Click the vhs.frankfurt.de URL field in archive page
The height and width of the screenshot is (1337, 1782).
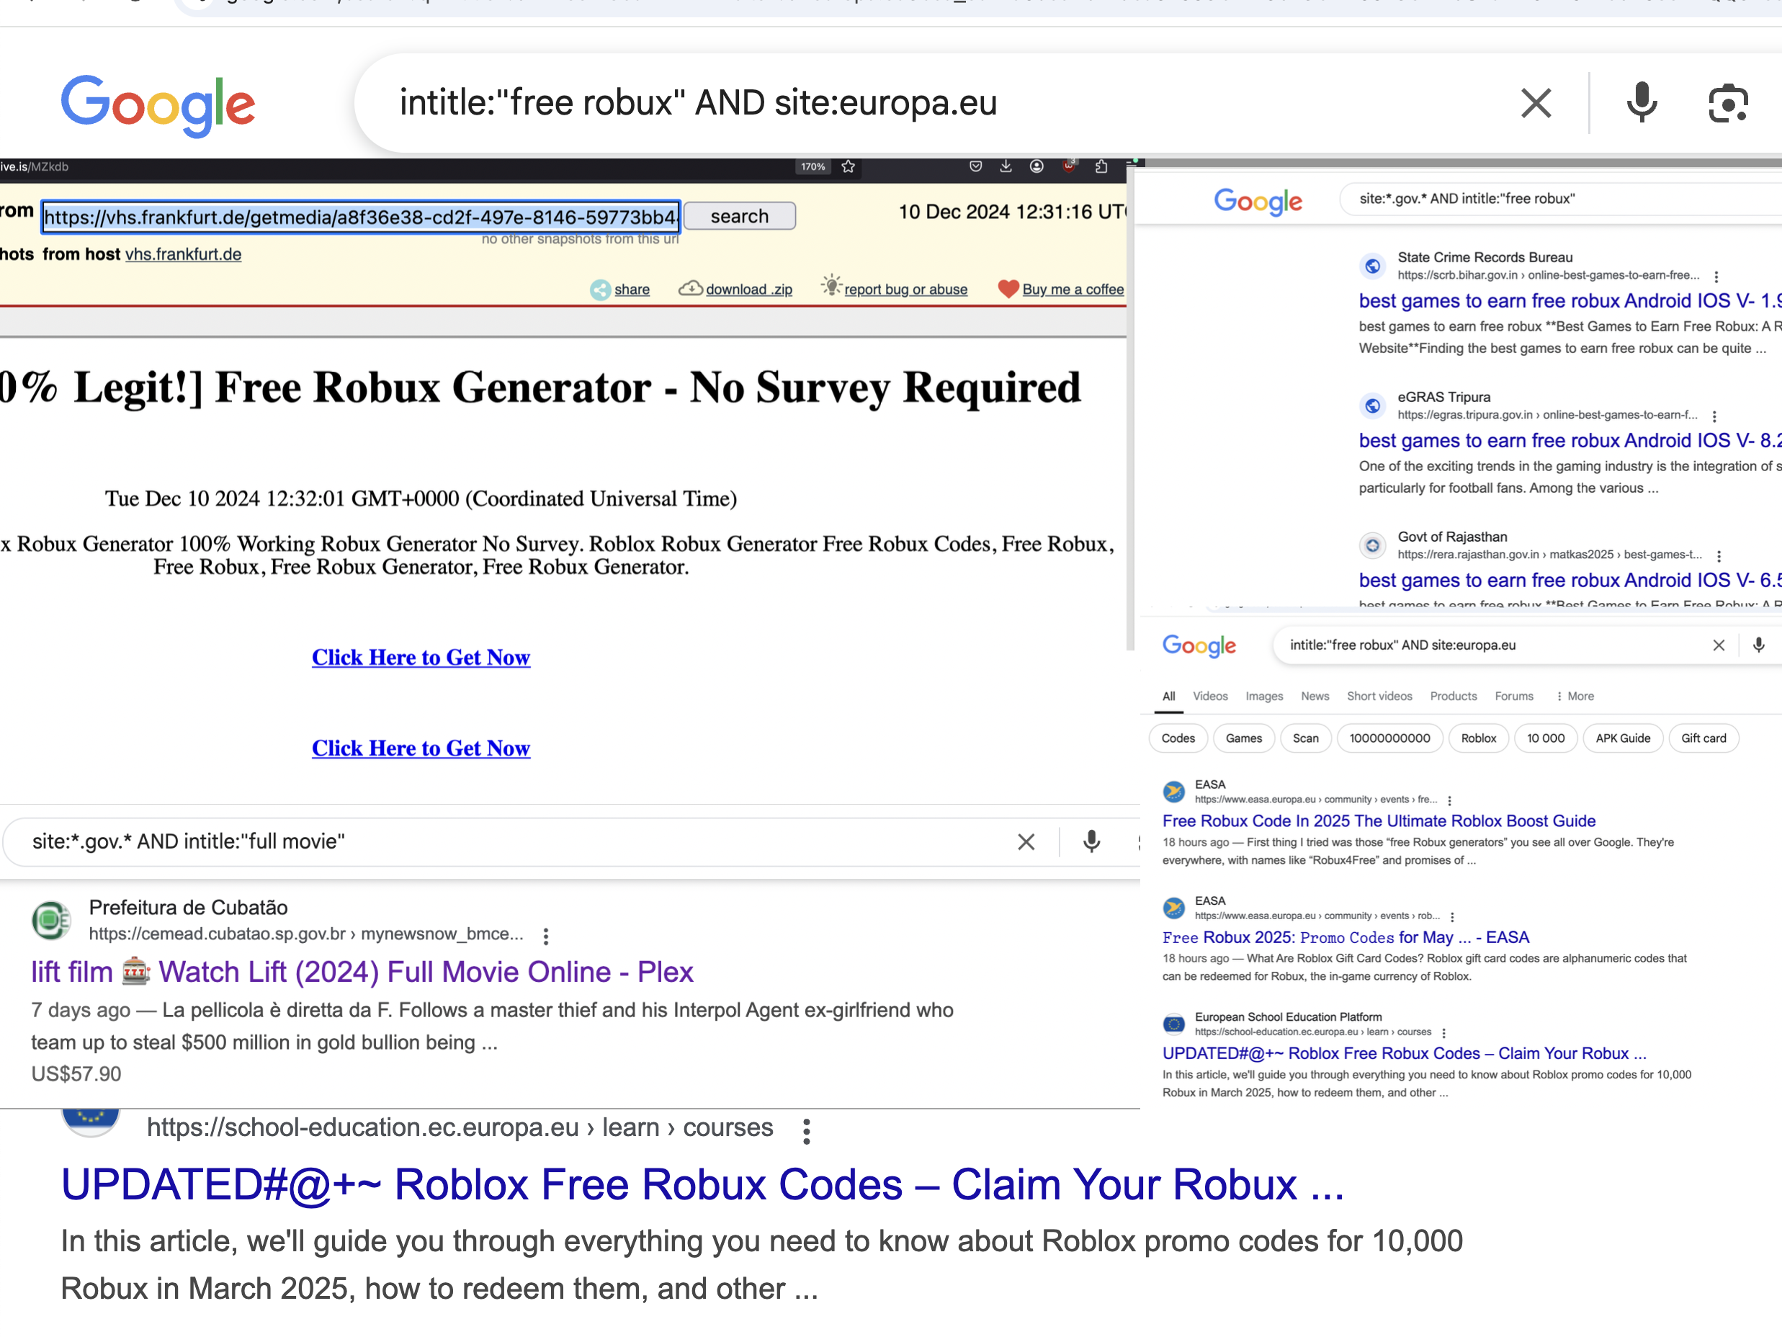(x=361, y=216)
